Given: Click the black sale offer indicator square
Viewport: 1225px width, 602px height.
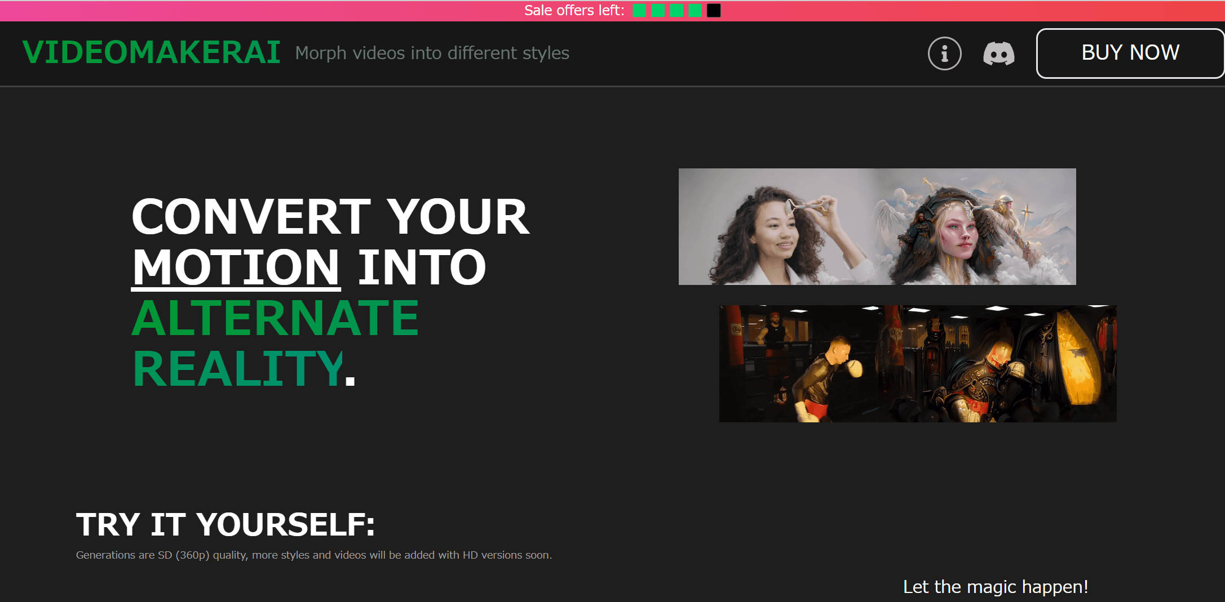Looking at the screenshot, I should tap(714, 11).
